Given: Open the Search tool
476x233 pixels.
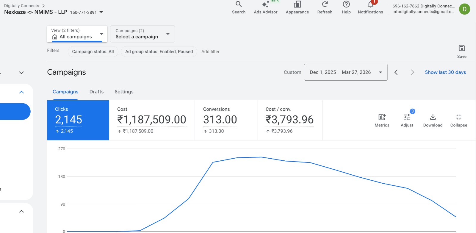Looking at the screenshot, I should pos(239,8).
